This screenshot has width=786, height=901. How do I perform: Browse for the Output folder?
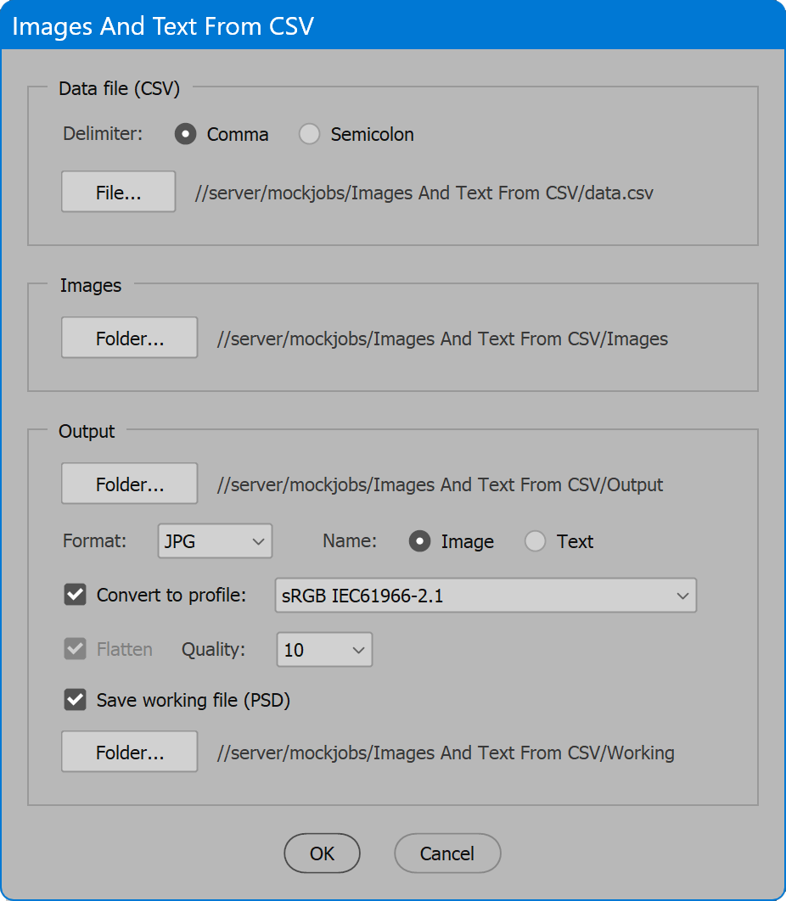tap(129, 484)
